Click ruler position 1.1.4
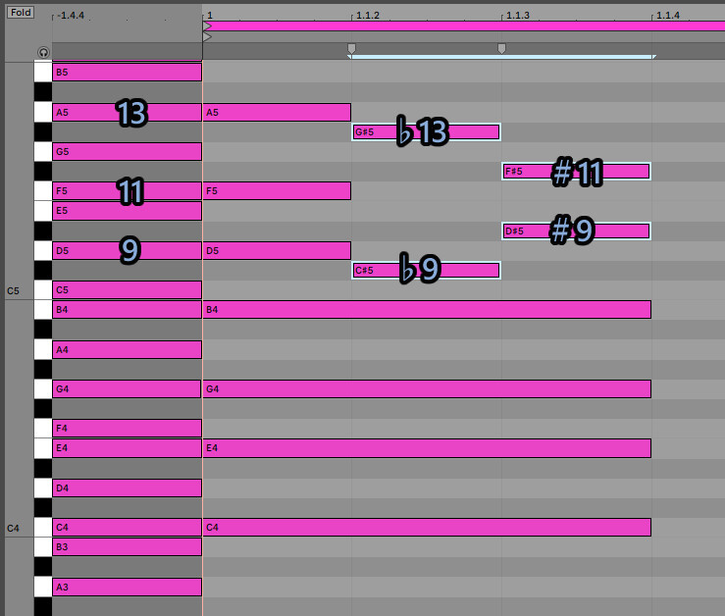Image resolution: width=725 pixels, height=616 pixels. tap(668, 16)
